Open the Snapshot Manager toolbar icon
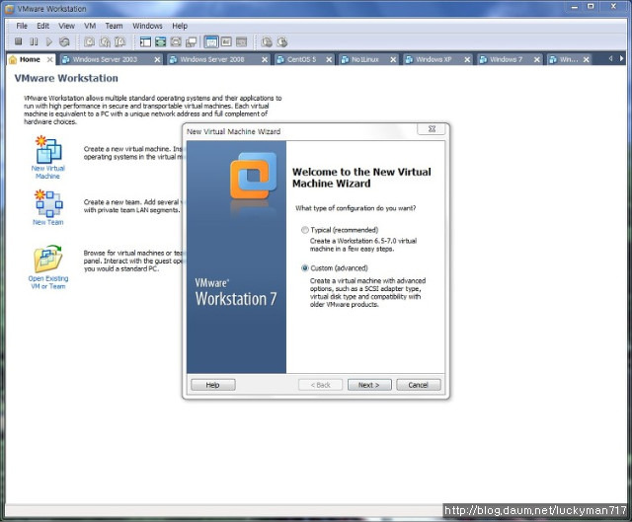 pyautogui.click(x=120, y=41)
